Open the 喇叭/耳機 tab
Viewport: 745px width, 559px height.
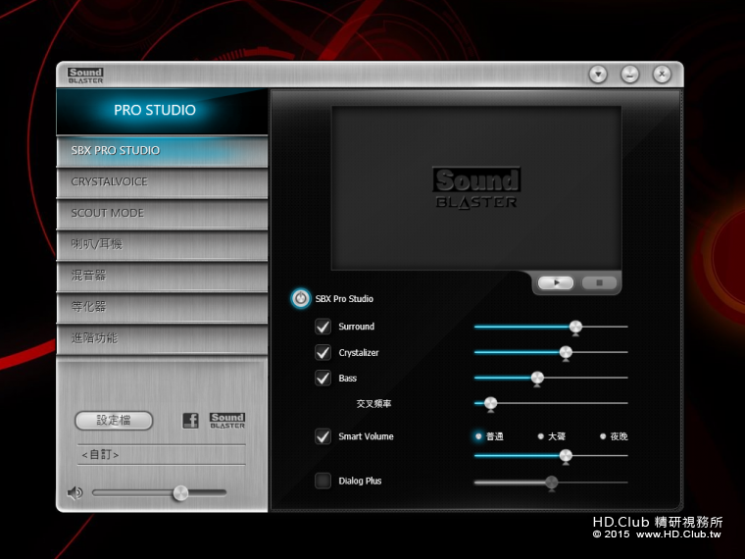pos(162,245)
